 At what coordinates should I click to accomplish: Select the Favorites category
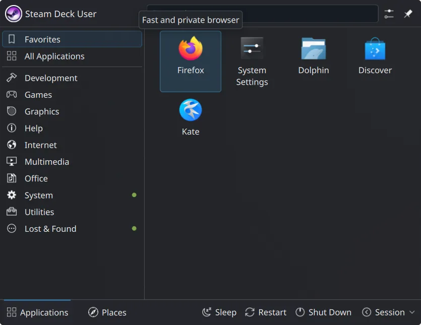[72, 39]
